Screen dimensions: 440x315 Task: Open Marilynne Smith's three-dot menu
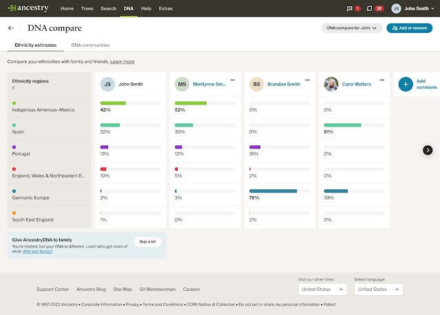[233, 80]
